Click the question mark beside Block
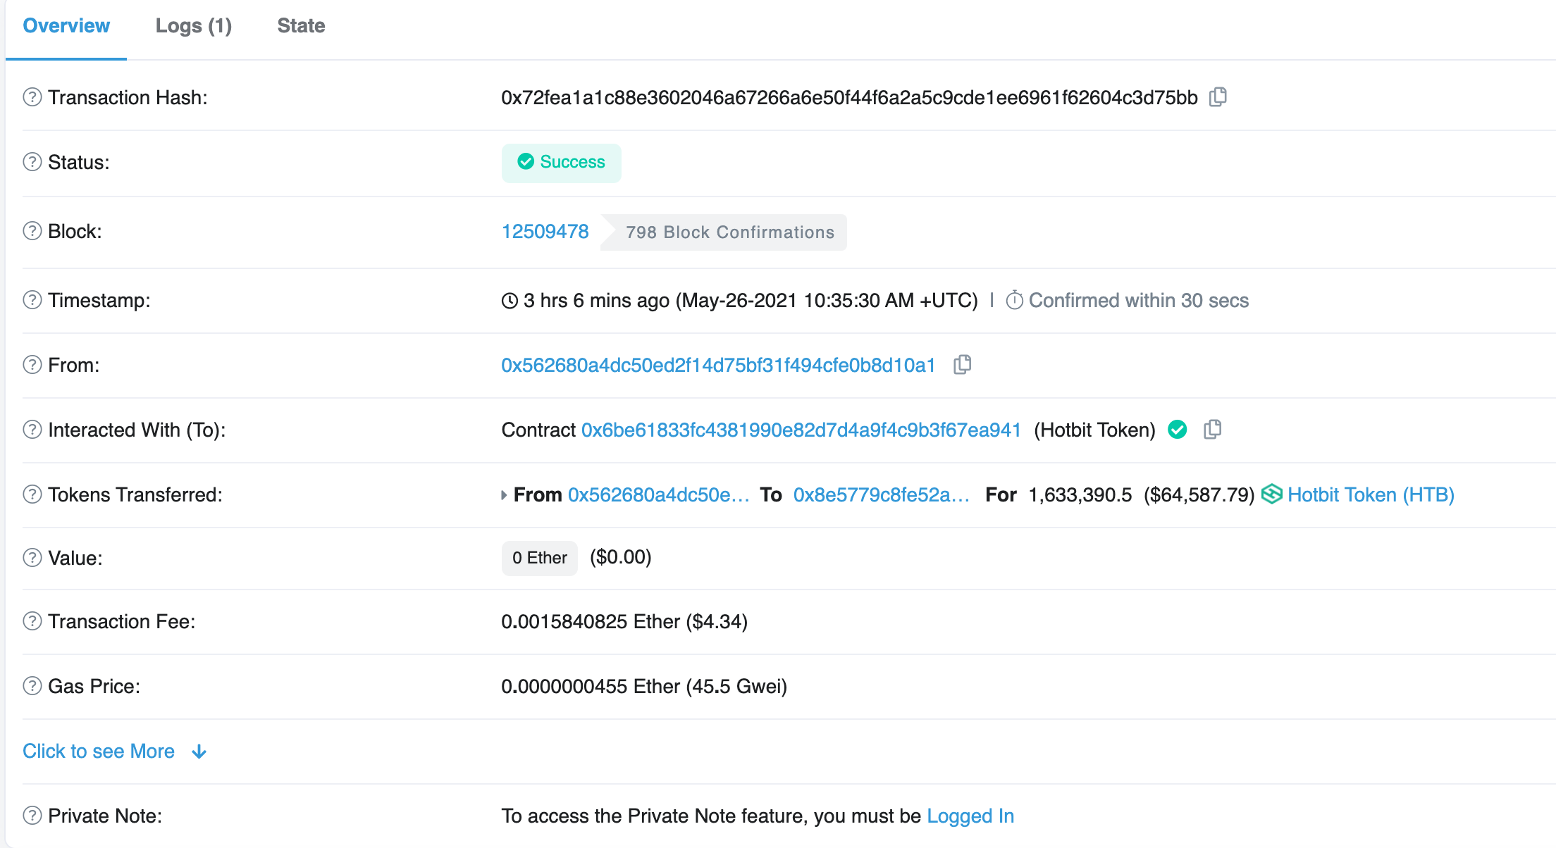Viewport: 1556px width, 848px height. point(32,231)
